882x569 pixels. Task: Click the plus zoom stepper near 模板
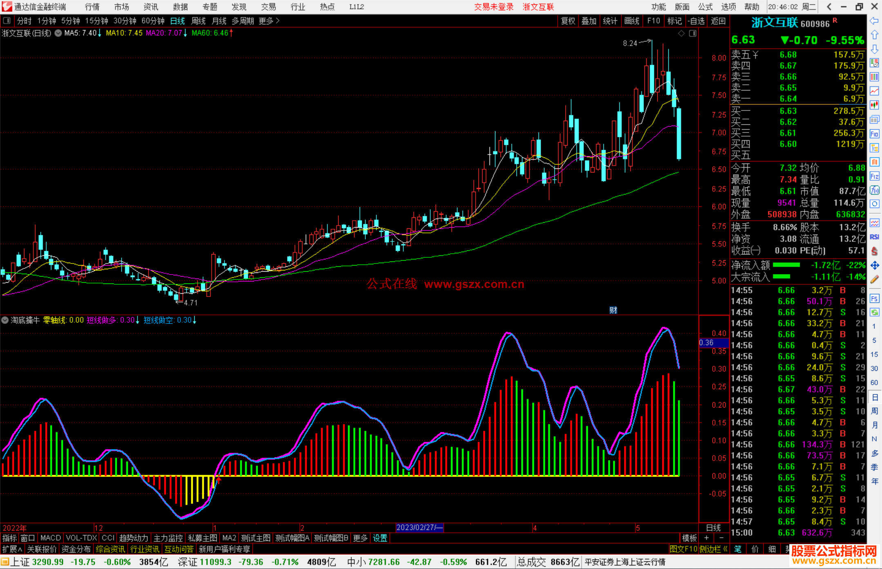(x=706, y=538)
